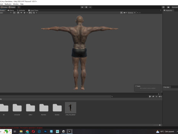Open Unity Hub cube icon in taskbar
Viewport: 178px width, 134px height.
(x=63, y=131)
